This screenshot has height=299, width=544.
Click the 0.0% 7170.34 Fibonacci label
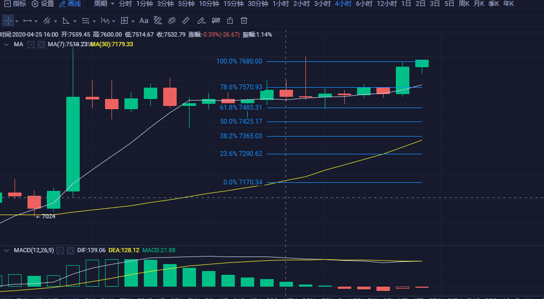(243, 182)
